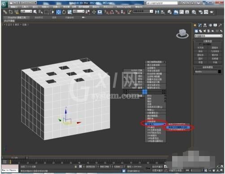Open the Standard Primitives category dropdown
The width and height of the screenshot is (225, 174).
tap(208, 36)
